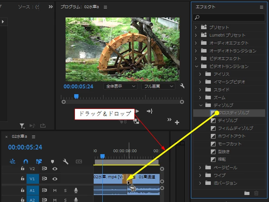Collapse the ビデオトランジション folder
Viewport: 269px width, 202px height.
point(196,66)
